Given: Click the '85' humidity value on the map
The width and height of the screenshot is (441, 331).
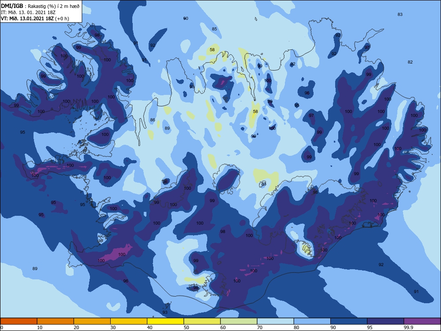Looking at the screenshot, I should pyautogui.click(x=214, y=29).
